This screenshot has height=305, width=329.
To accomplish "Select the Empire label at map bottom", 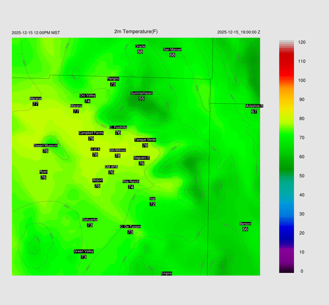I will [x=166, y=274].
